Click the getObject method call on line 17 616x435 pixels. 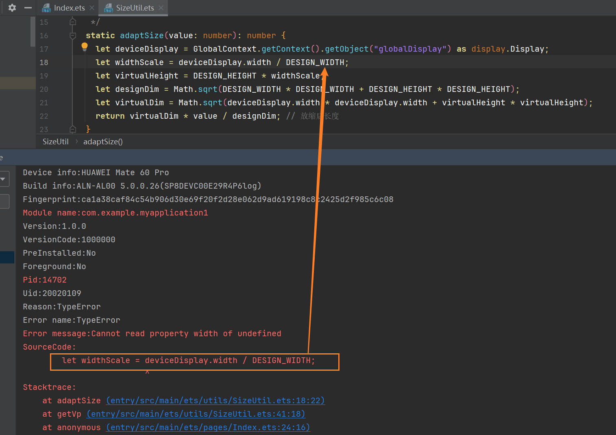point(347,49)
